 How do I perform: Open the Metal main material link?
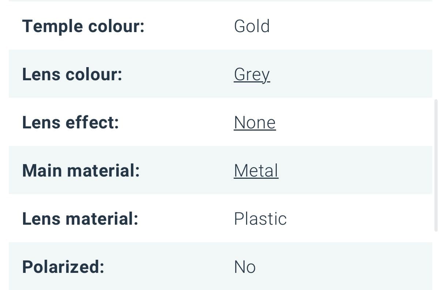tap(256, 171)
